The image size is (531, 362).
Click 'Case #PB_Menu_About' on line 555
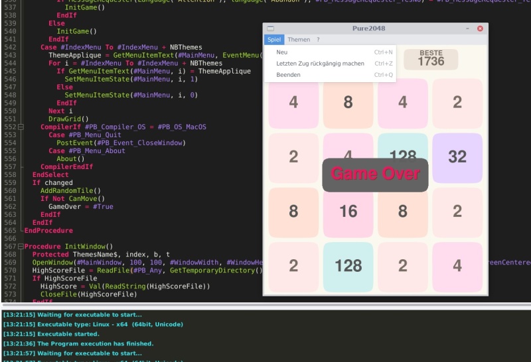[87, 151]
